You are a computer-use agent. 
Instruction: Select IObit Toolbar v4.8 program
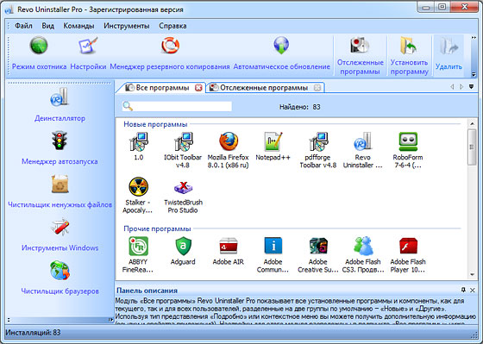[183, 150]
